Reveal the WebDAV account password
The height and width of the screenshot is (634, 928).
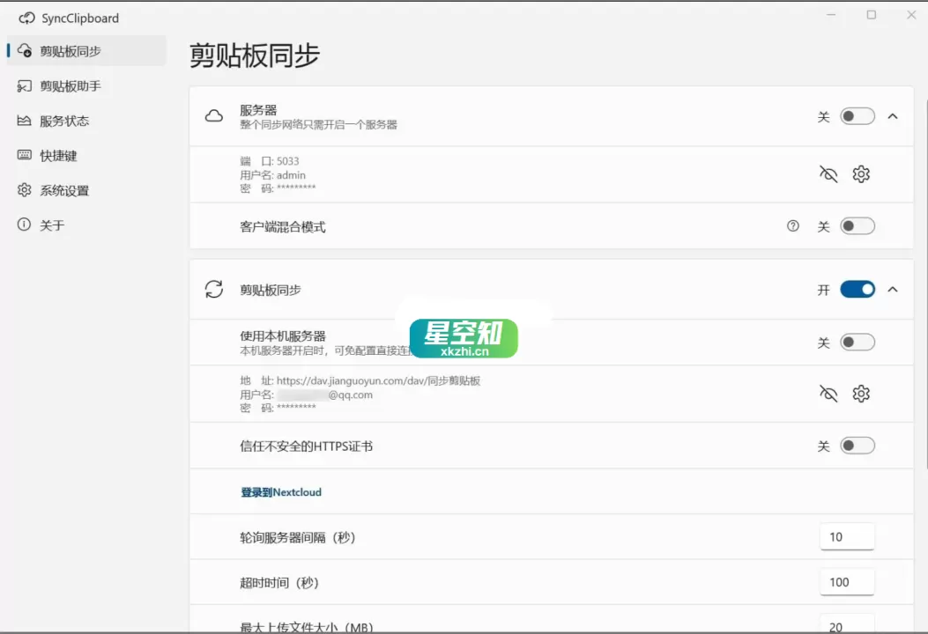coord(828,394)
